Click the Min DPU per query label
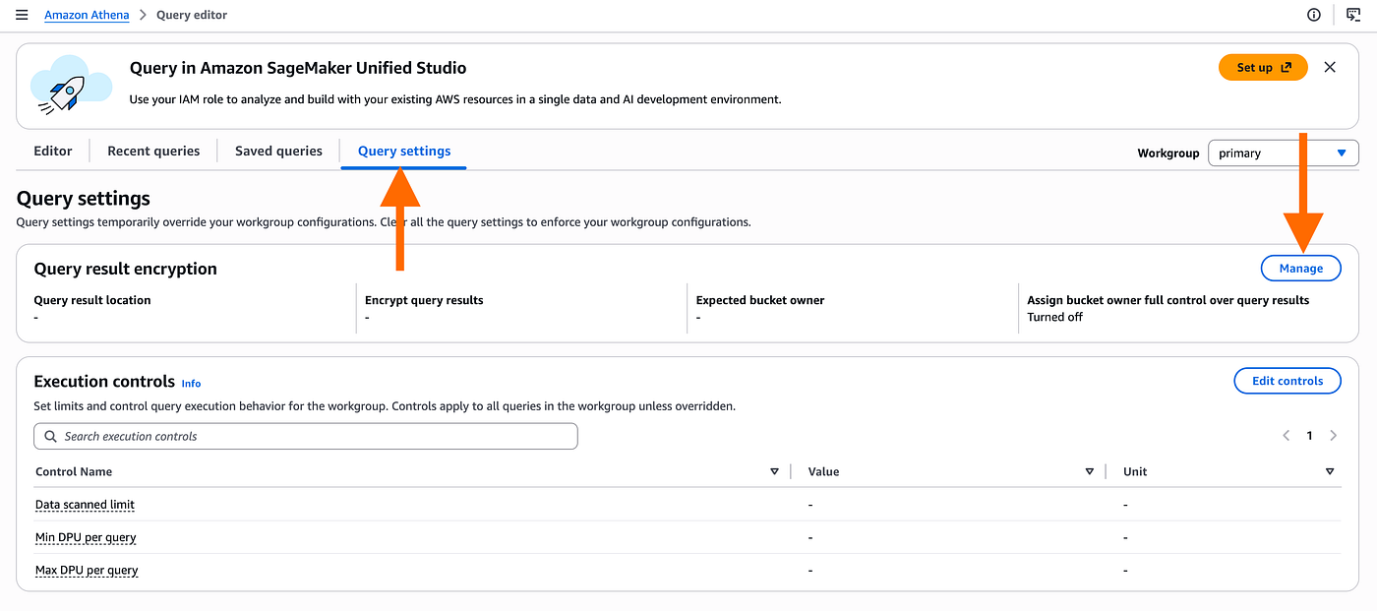This screenshot has height=611, width=1377. click(x=86, y=537)
